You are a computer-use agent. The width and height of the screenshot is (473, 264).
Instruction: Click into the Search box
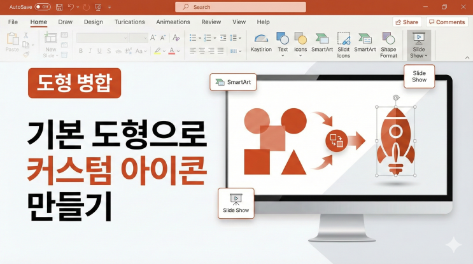coord(241,7)
